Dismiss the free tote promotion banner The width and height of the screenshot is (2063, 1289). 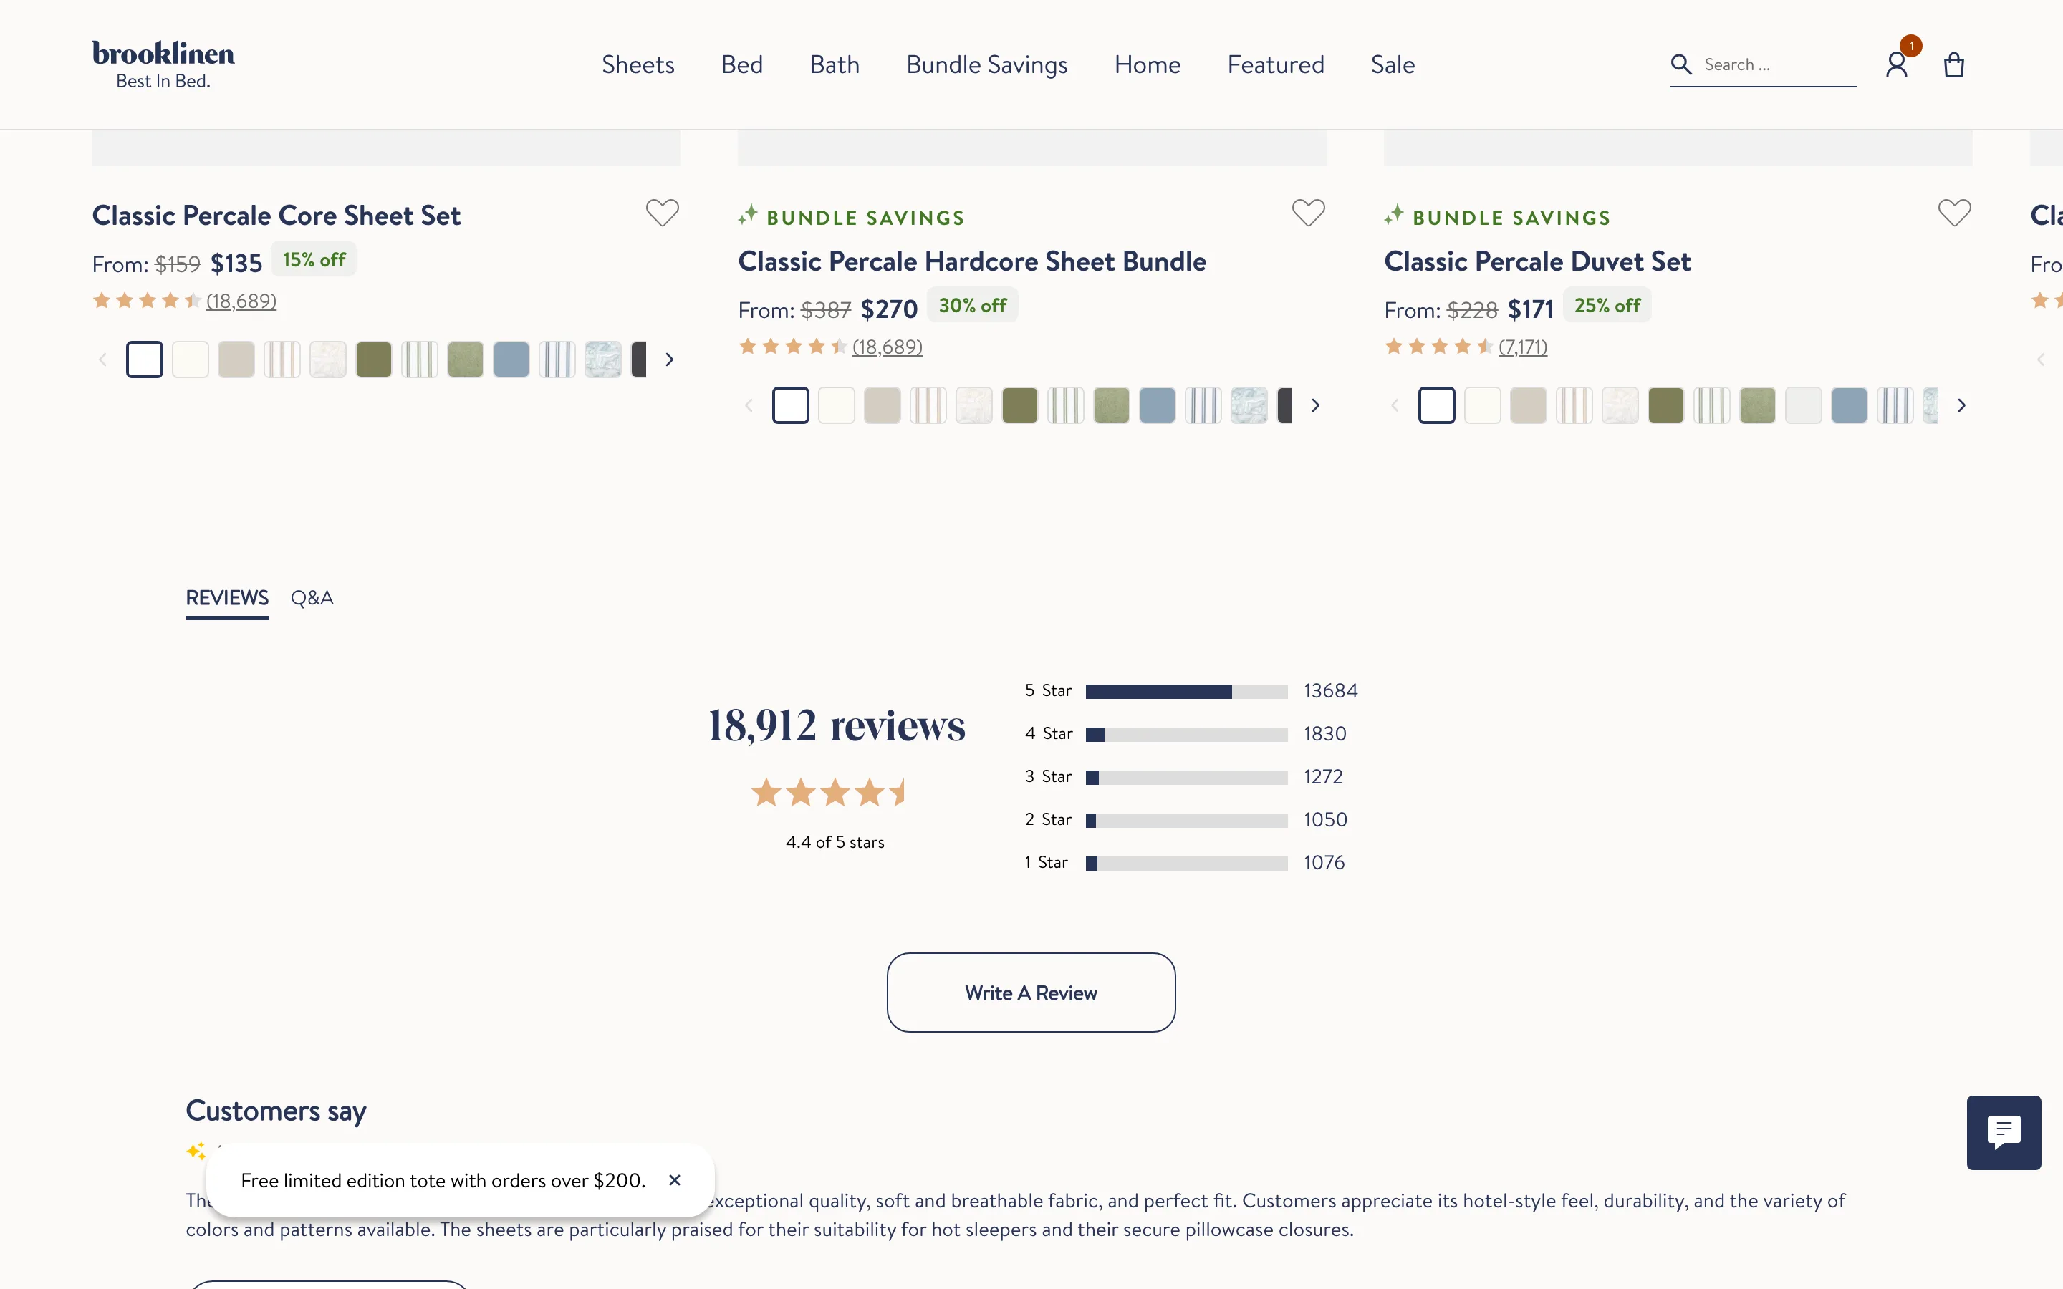pyautogui.click(x=674, y=1180)
